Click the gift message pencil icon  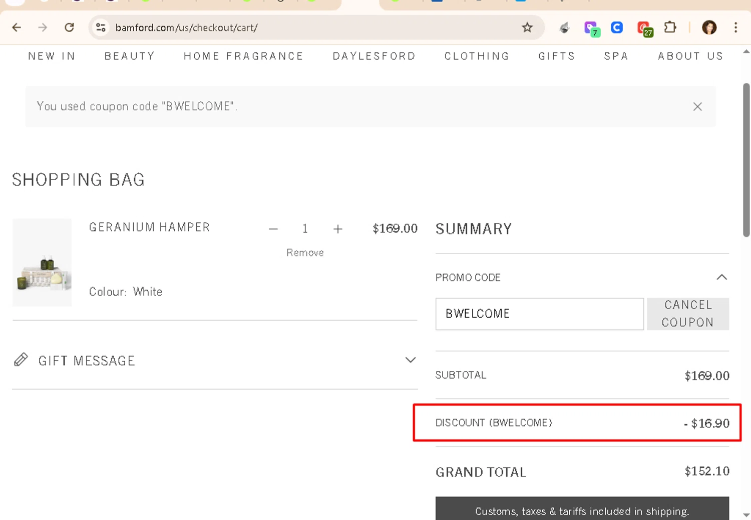21,359
